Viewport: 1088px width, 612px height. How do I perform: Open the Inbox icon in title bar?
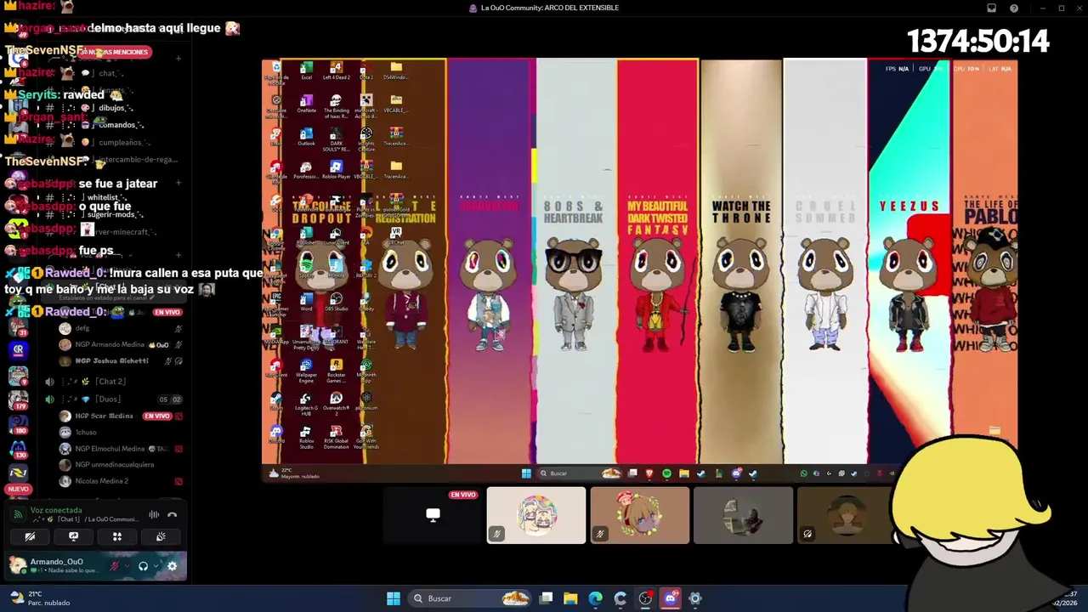tap(991, 8)
